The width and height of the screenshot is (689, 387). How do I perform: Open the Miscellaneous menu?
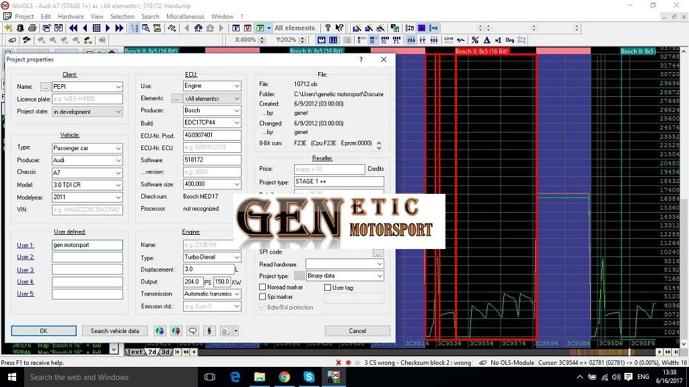tap(185, 16)
